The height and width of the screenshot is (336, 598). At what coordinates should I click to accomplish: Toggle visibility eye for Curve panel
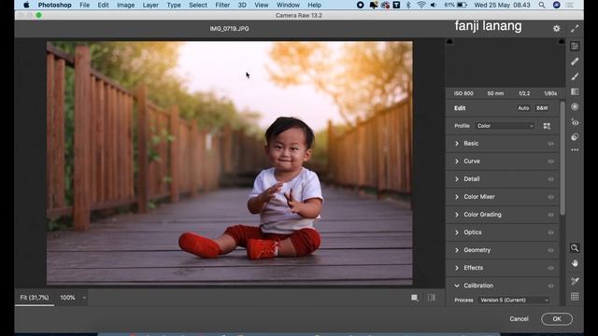pos(550,161)
